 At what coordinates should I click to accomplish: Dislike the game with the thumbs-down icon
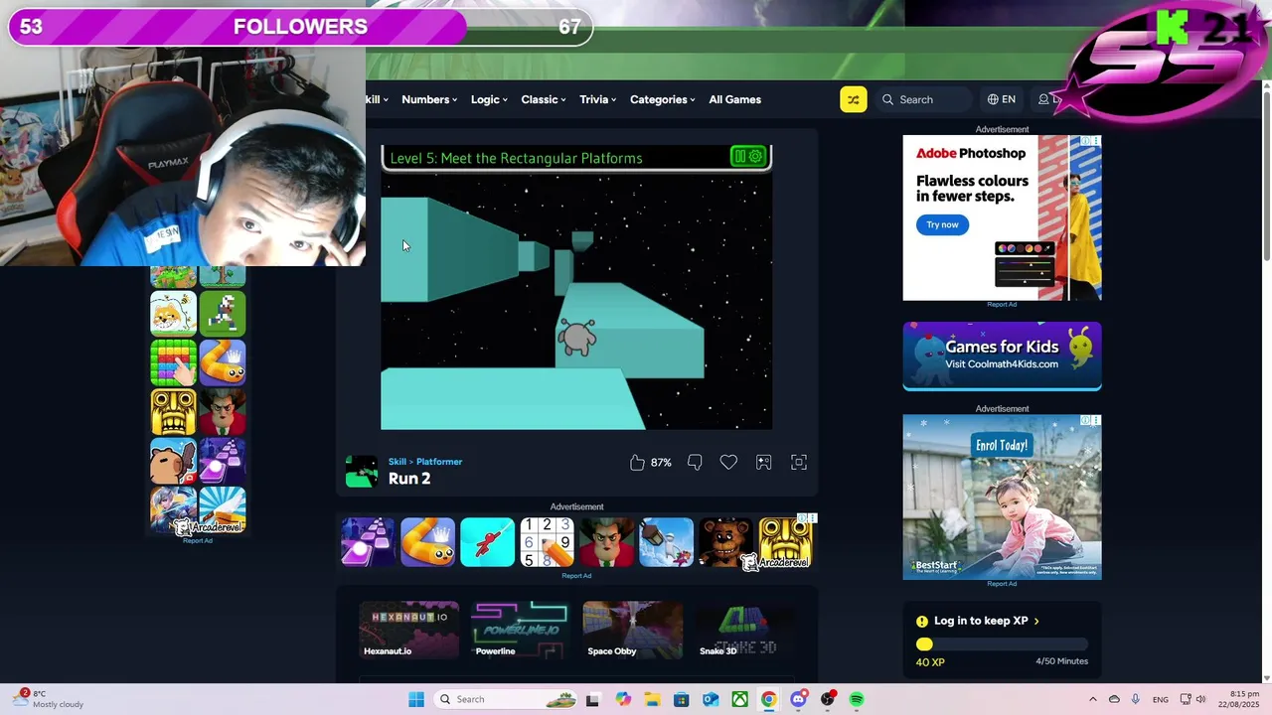[695, 462]
